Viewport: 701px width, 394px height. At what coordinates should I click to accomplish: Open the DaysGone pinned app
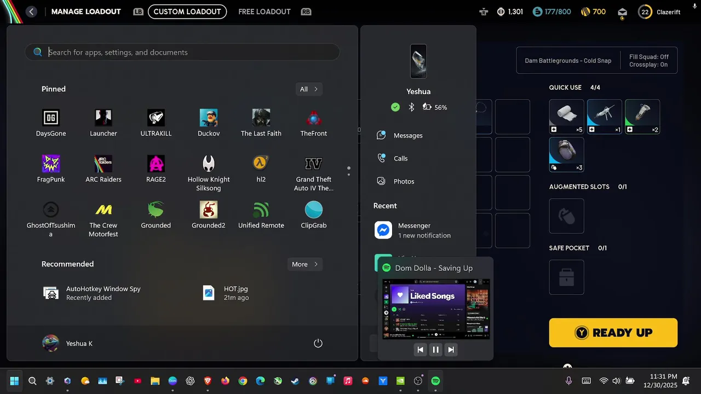pyautogui.click(x=51, y=123)
